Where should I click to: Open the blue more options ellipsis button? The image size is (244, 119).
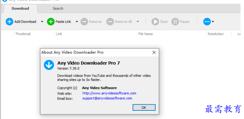pos(207,22)
